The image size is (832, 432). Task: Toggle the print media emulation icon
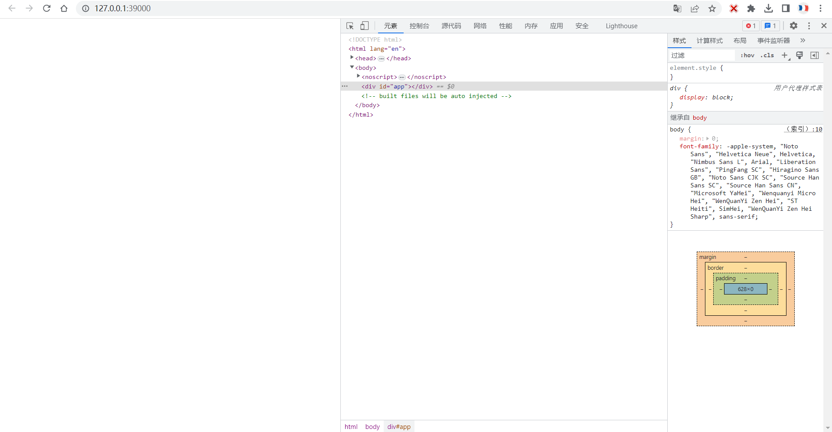(799, 55)
